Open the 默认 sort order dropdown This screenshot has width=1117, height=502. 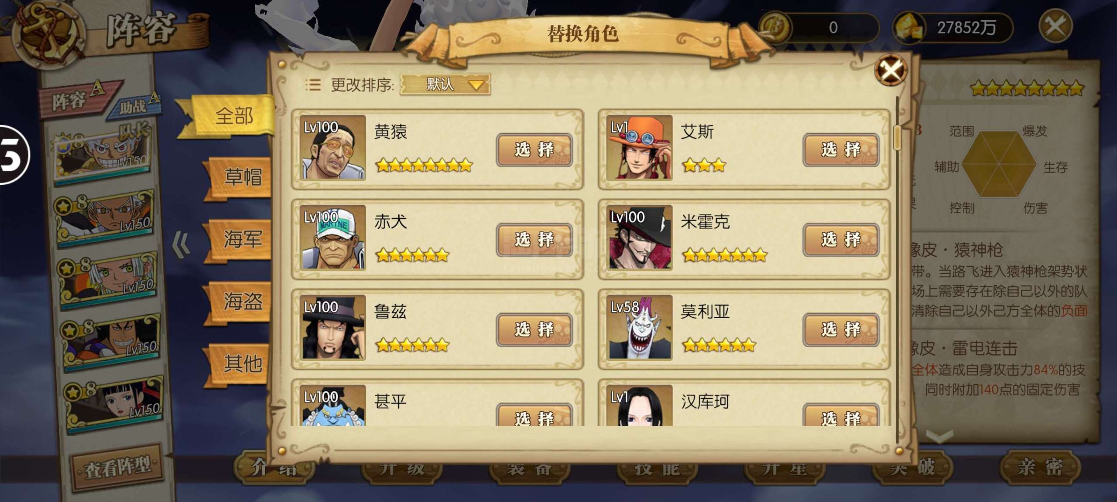445,84
